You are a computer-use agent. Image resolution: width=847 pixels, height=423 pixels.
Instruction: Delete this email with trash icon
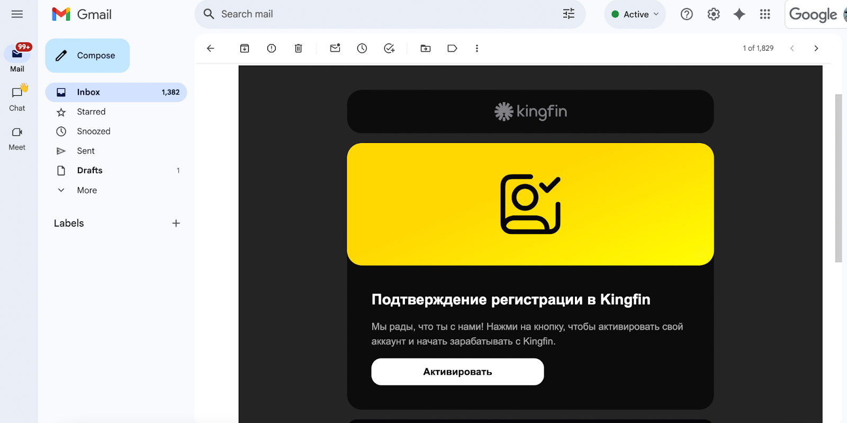click(299, 48)
